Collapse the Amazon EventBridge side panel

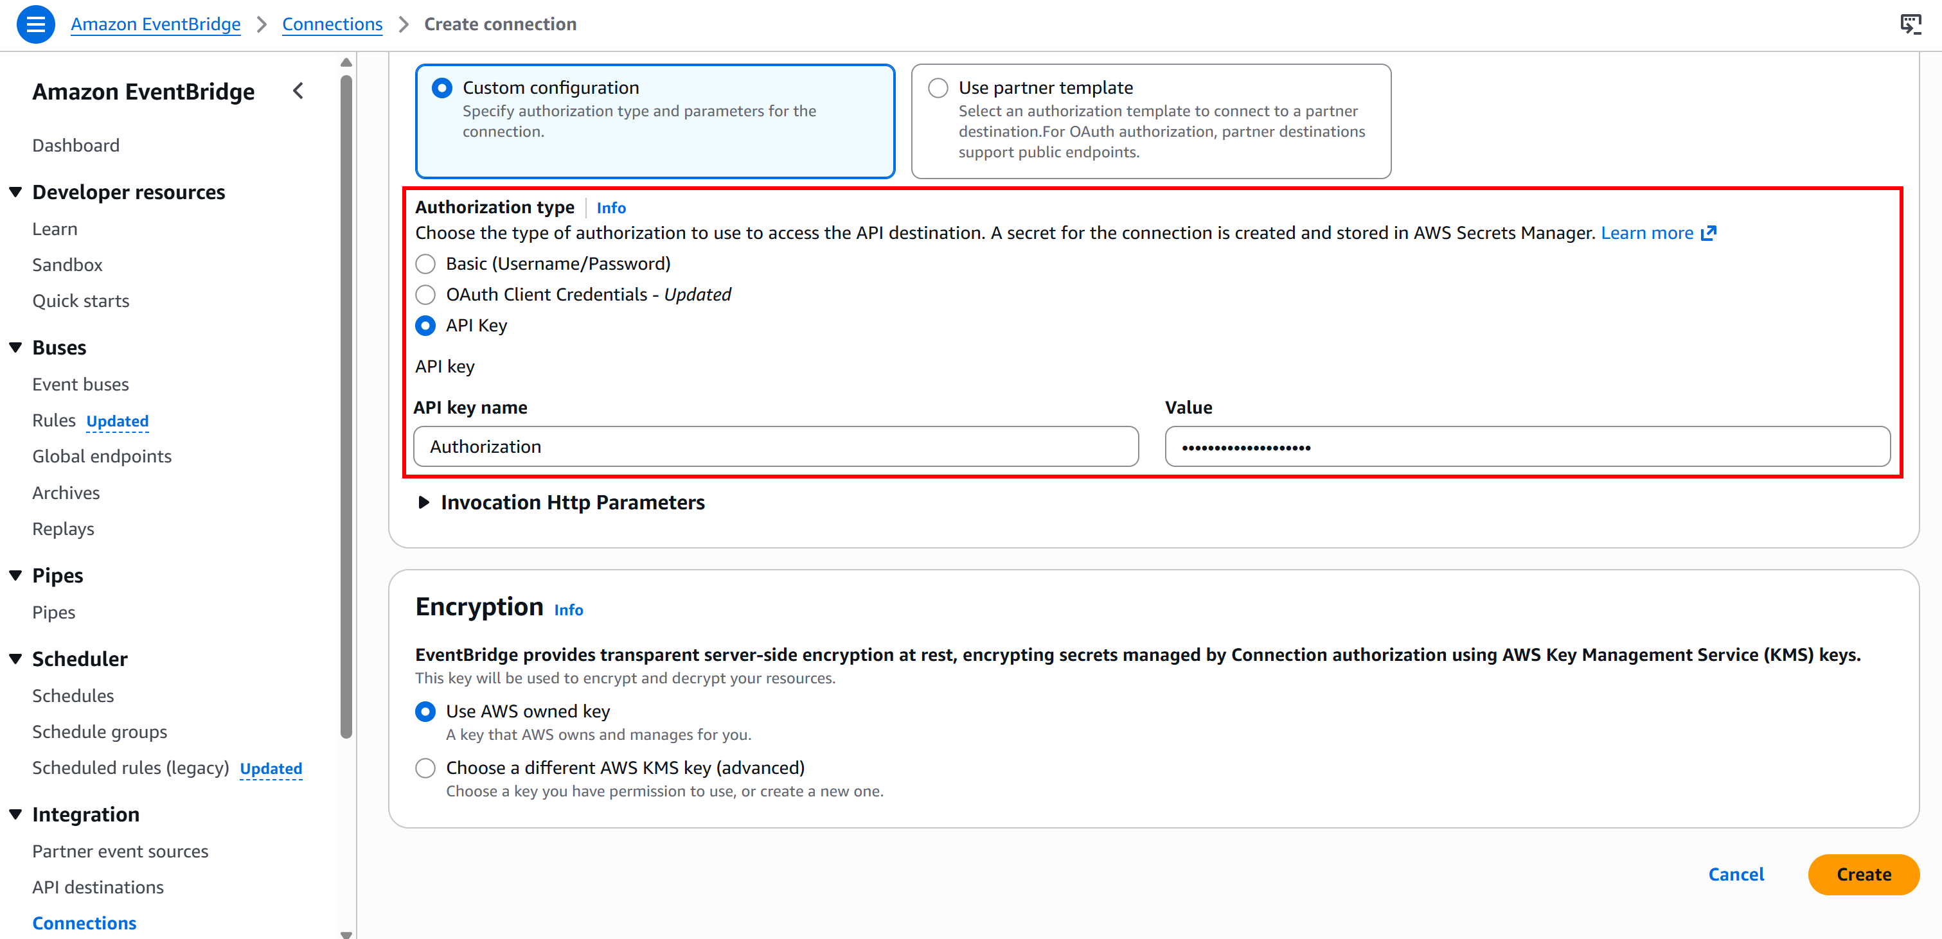point(298,91)
